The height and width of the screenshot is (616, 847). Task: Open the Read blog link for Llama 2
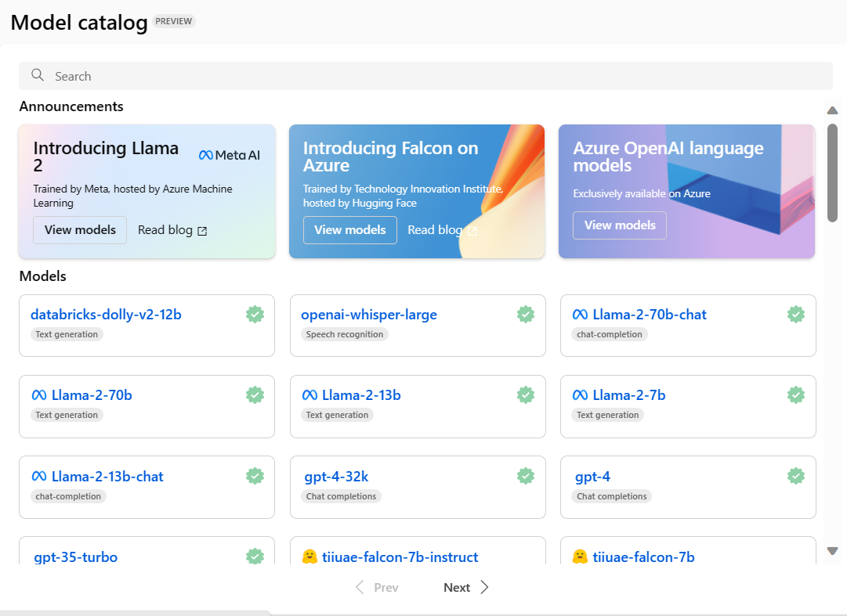pyautogui.click(x=165, y=229)
